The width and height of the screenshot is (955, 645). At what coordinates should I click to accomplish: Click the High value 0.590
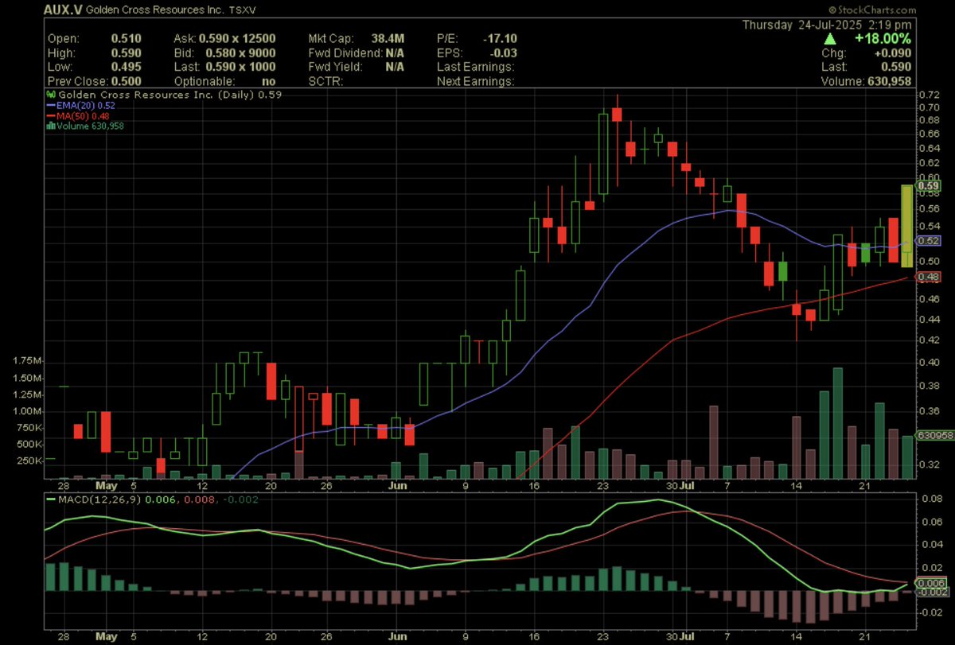(126, 52)
